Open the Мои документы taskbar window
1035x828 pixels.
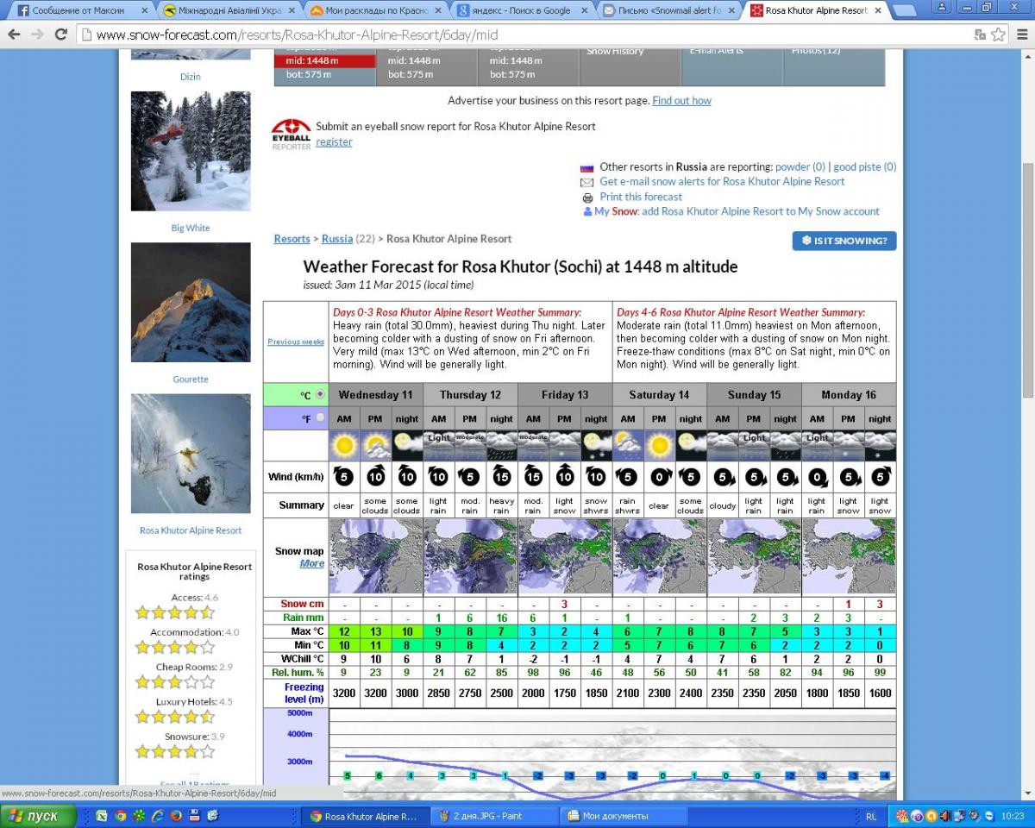tap(623, 816)
